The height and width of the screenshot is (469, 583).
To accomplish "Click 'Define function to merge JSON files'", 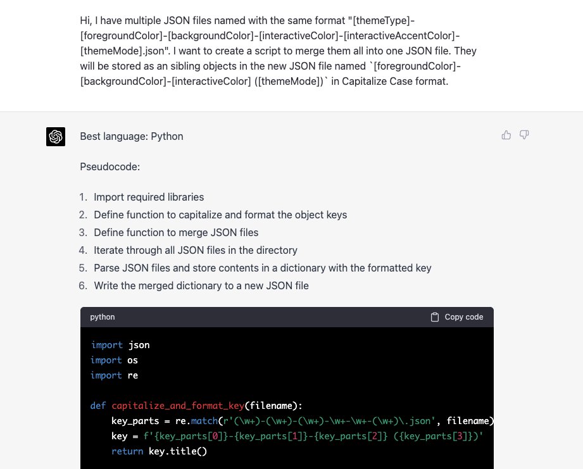I will coord(176,233).
